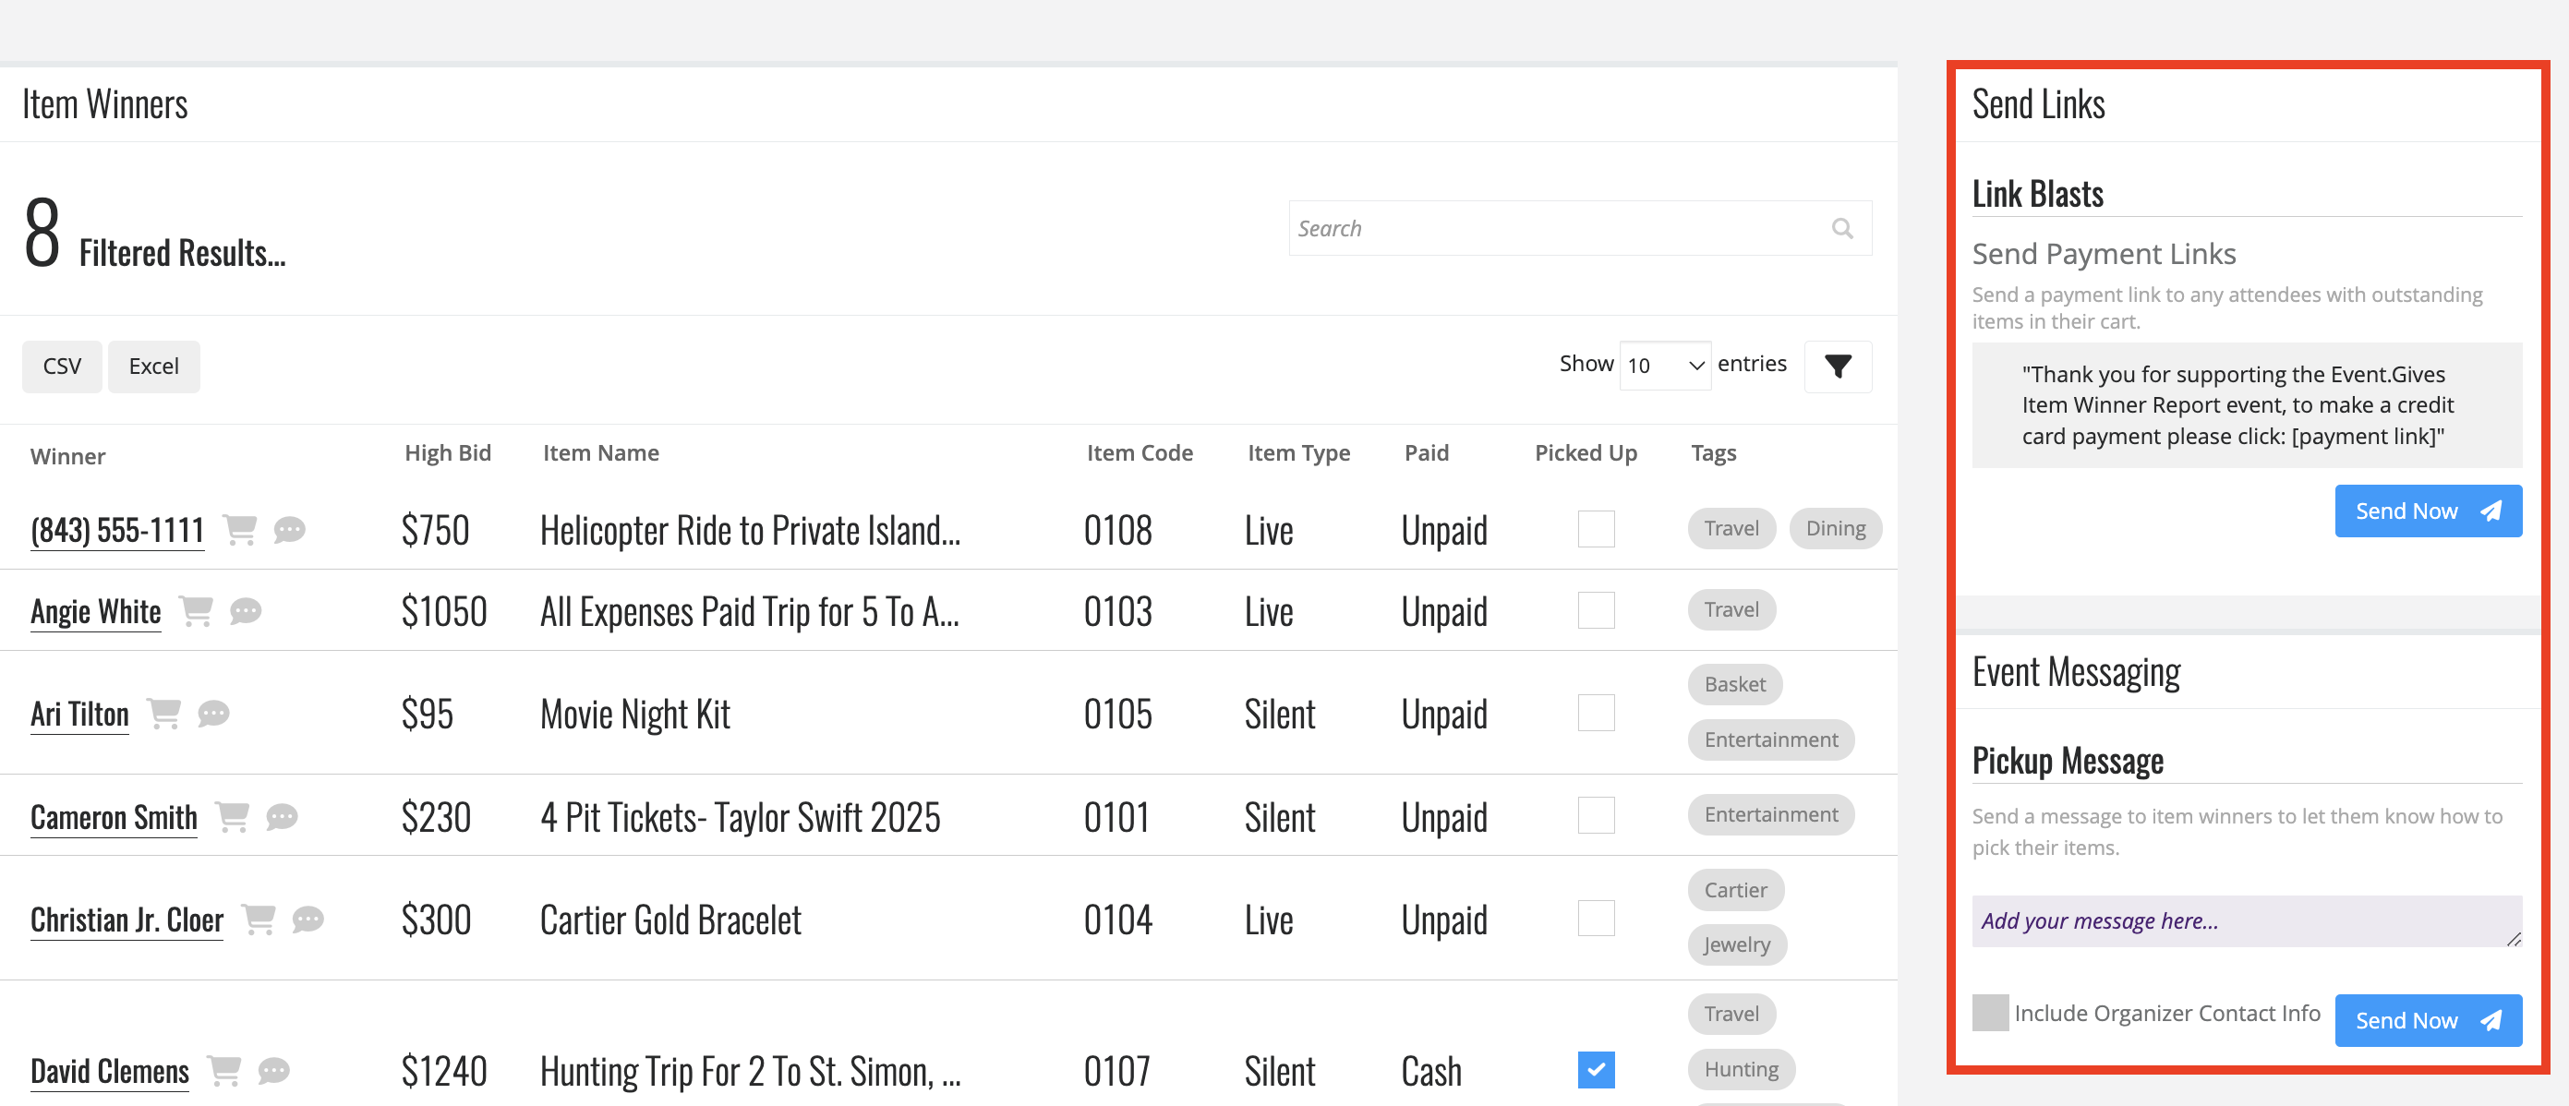Viewport: 2569px width, 1106px height.
Task: Click the $1050 high bid value
Action: (444, 612)
